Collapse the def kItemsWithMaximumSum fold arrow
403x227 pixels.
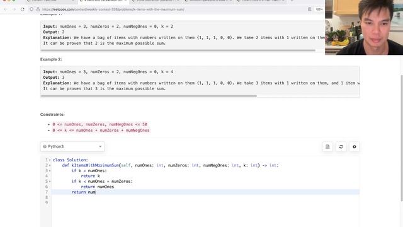coord(50,165)
